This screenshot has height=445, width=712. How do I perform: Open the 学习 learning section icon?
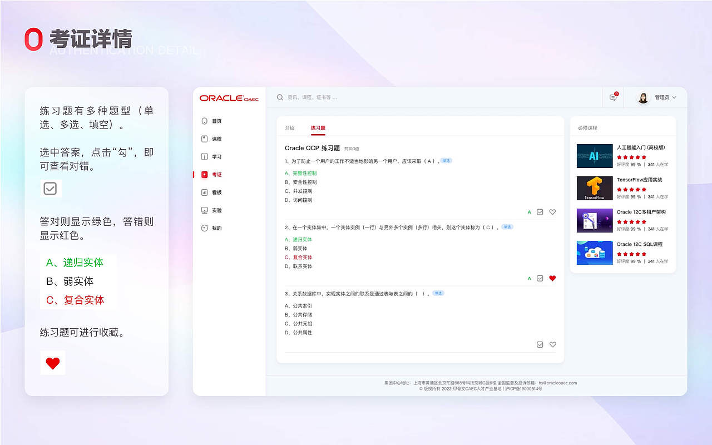205,156
